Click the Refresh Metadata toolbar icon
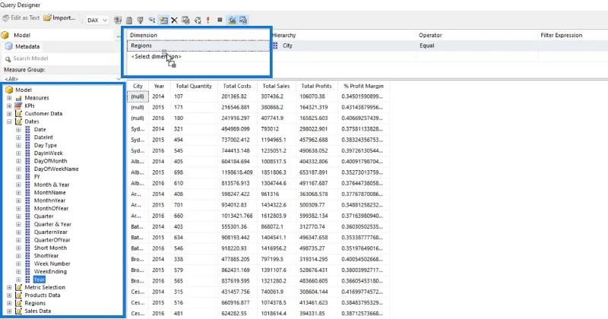 pyautogui.click(x=118, y=21)
